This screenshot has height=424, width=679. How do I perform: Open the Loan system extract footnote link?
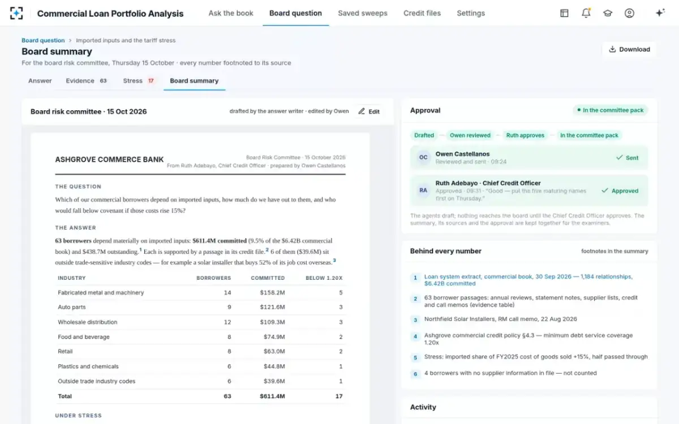tap(528, 280)
